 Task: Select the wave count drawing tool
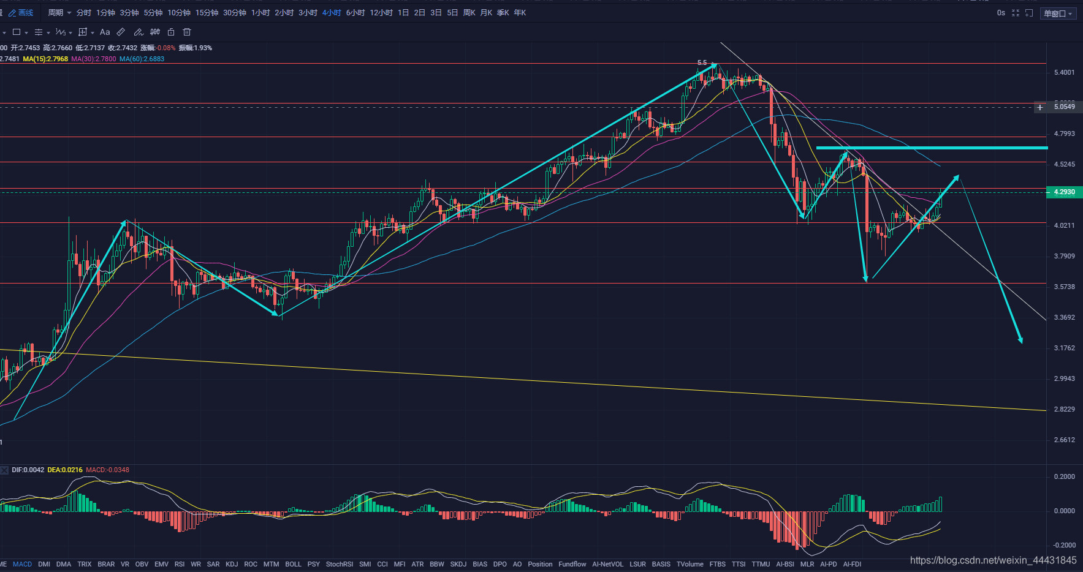click(x=60, y=32)
